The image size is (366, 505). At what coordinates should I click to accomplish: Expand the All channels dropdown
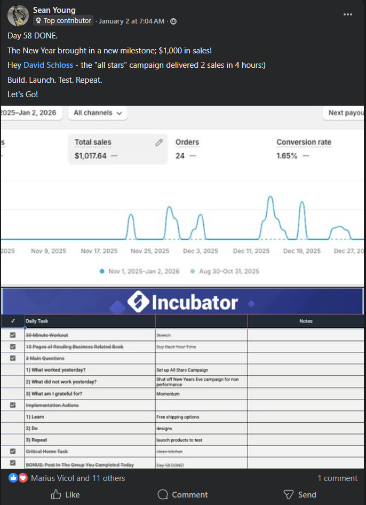point(98,113)
